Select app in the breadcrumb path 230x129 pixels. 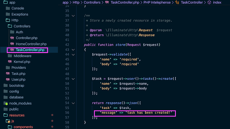coord(65,2)
